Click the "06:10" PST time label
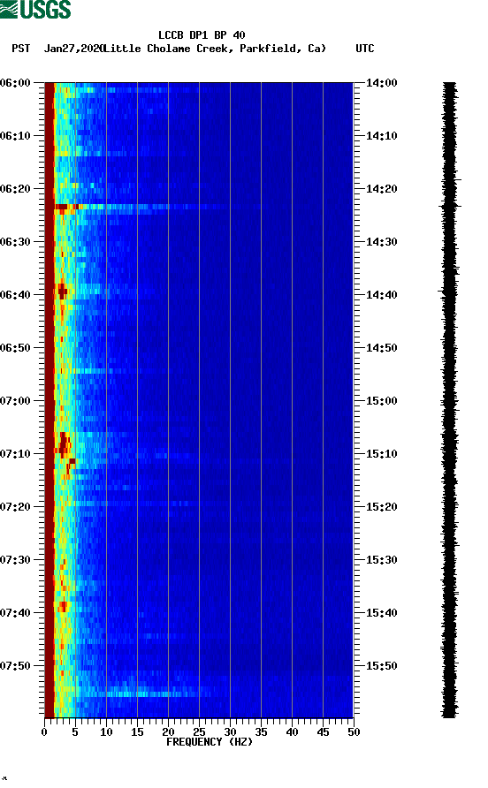The image size is (488, 788). pyautogui.click(x=16, y=136)
